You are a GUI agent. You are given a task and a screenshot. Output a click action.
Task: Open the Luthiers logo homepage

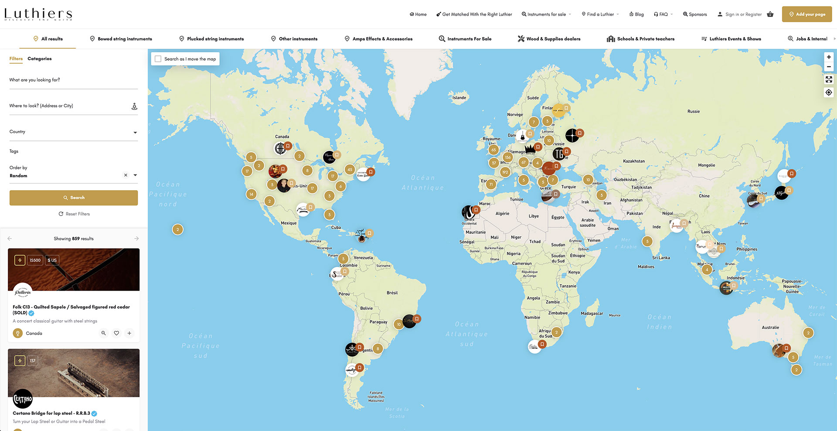pos(38,14)
